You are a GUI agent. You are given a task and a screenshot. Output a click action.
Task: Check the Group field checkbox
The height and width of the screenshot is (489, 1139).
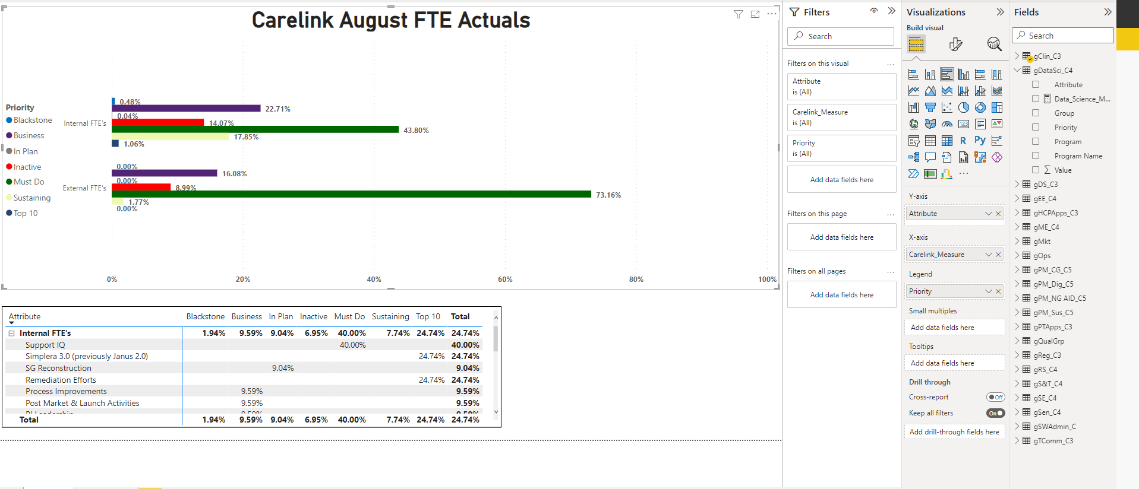(1036, 113)
